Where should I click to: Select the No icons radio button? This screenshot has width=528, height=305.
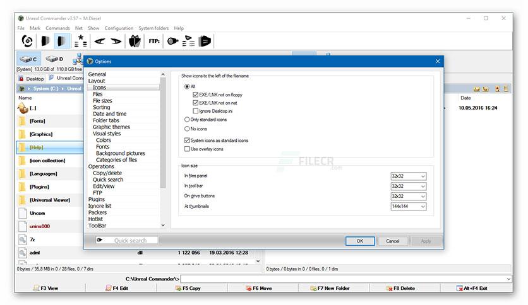[187, 129]
